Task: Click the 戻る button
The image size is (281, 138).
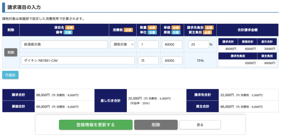Action: click(x=200, y=125)
